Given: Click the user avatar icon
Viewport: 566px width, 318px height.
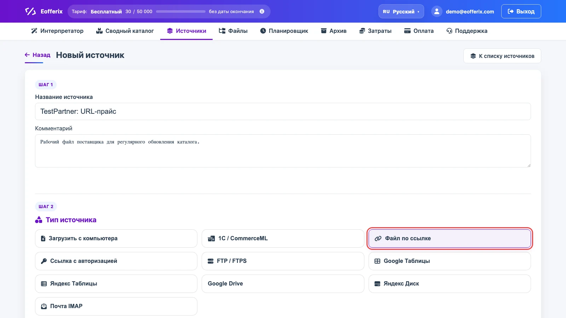Looking at the screenshot, I should click(437, 11).
